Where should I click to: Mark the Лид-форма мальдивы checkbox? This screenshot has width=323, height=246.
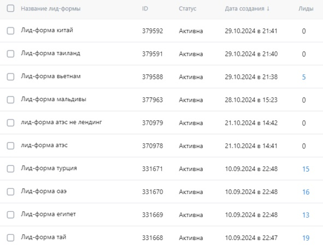[10, 100]
